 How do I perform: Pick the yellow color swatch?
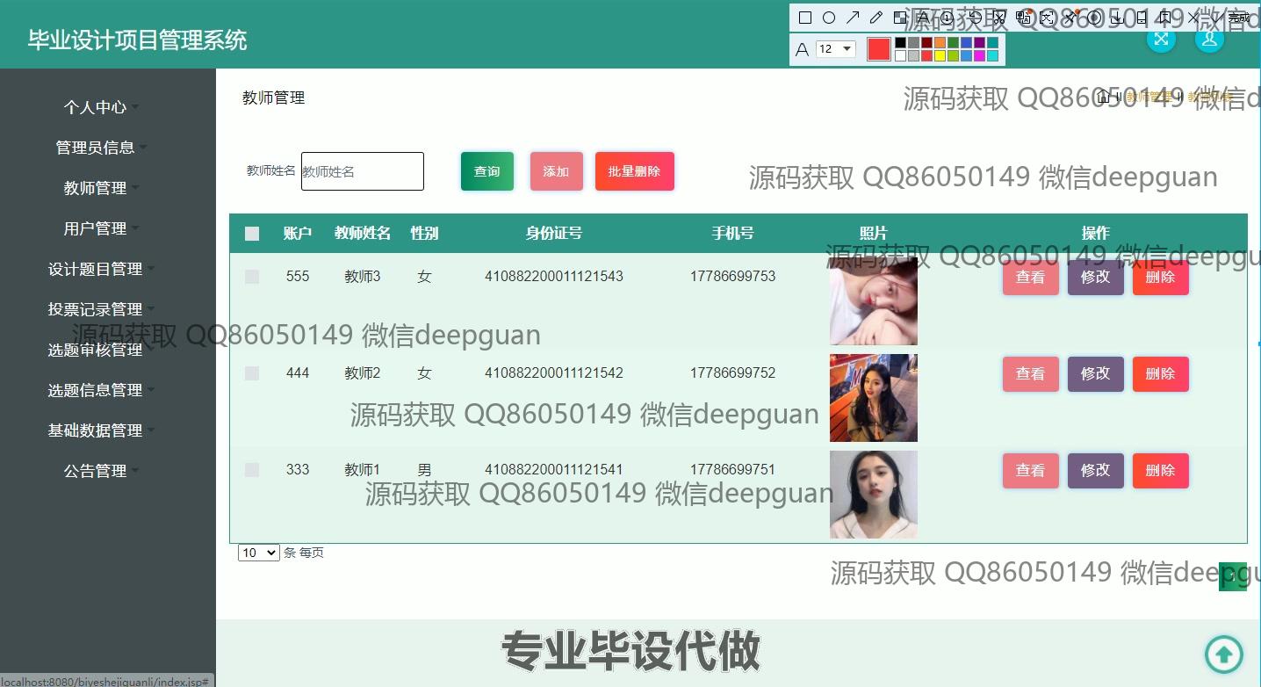(x=940, y=56)
